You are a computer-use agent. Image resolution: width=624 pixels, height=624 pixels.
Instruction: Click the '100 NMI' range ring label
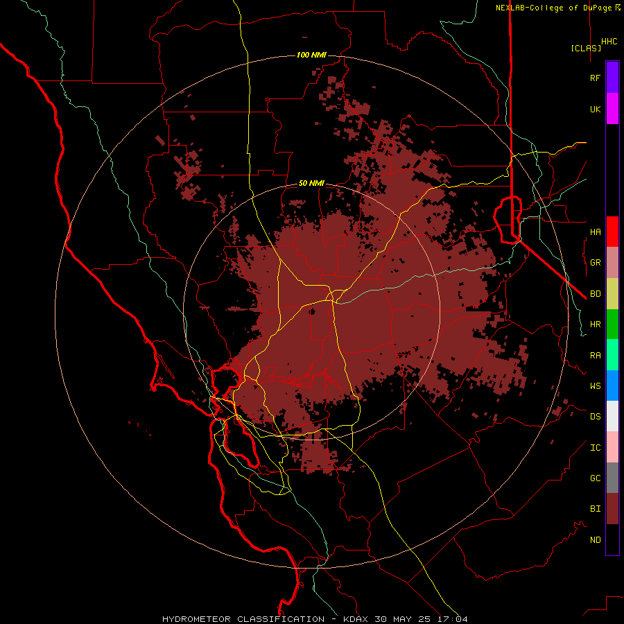tap(311, 55)
